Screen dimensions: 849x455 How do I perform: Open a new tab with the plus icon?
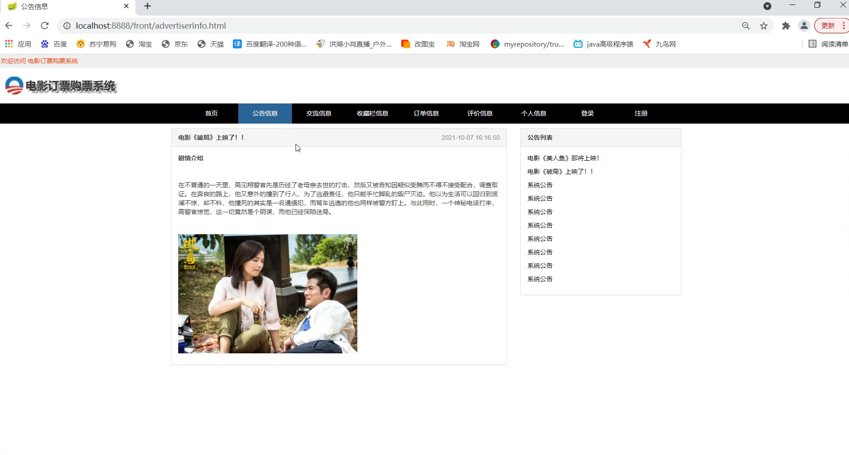pyautogui.click(x=147, y=6)
